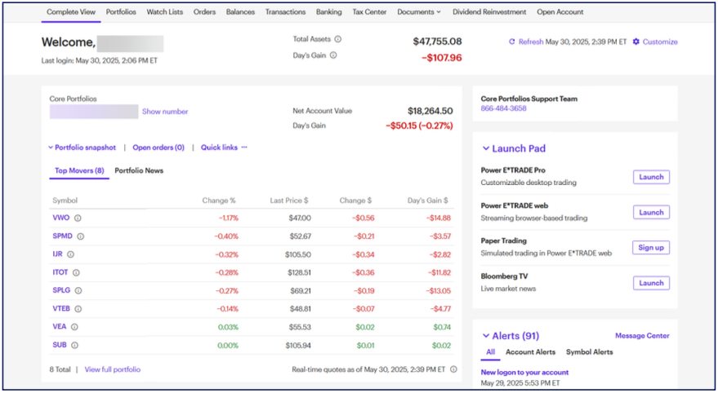Select the Top Movers (8) tab
The height and width of the screenshot is (393, 718).
pyautogui.click(x=79, y=170)
